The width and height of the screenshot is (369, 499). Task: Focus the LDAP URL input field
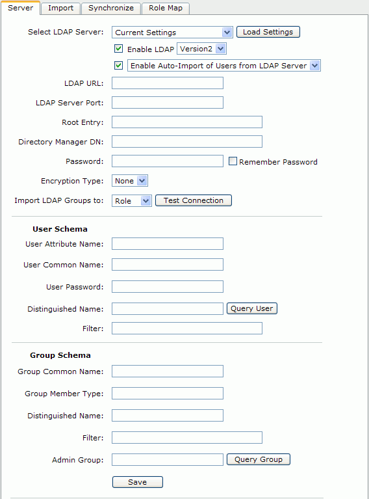coord(168,83)
